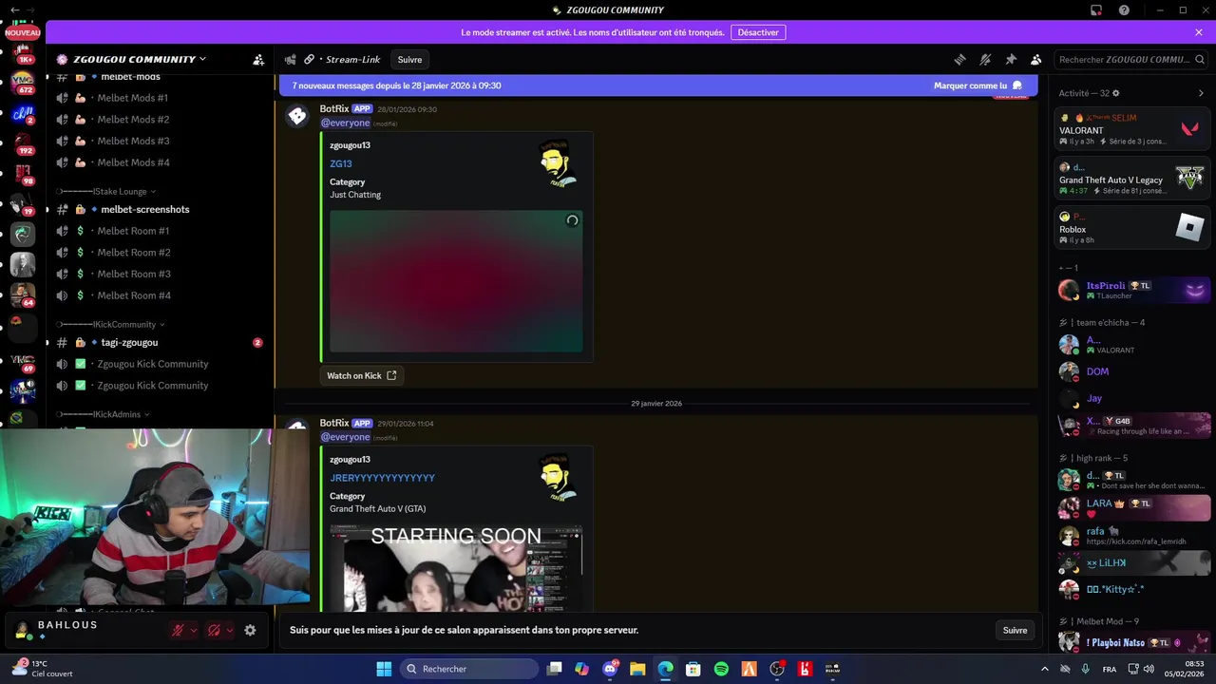The image size is (1216, 684).
Task: Open weather widget 13°C Ciel couvert
Action: pos(40,669)
